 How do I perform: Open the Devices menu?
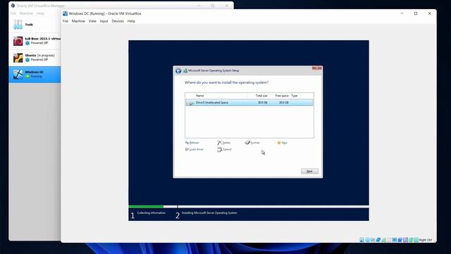coord(118,21)
